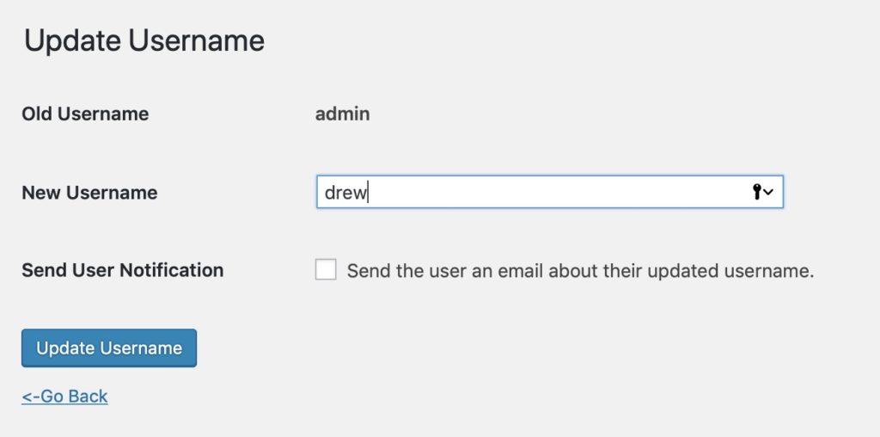Viewport: 880px width, 437px height.
Task: Click the word 'Back' in the bottom link
Action: pyautogui.click(x=89, y=396)
